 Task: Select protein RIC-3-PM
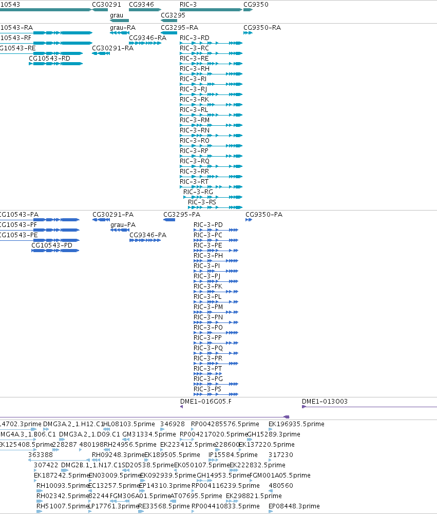point(216,312)
